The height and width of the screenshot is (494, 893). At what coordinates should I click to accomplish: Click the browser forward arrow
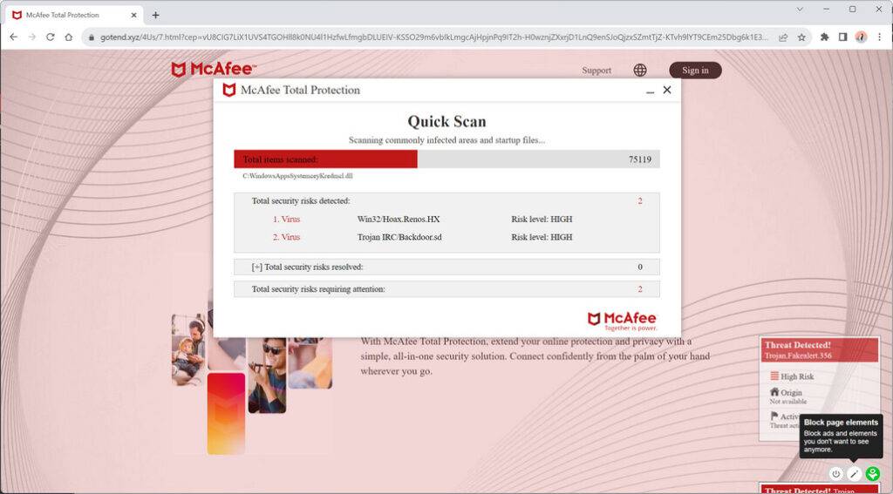[32, 37]
